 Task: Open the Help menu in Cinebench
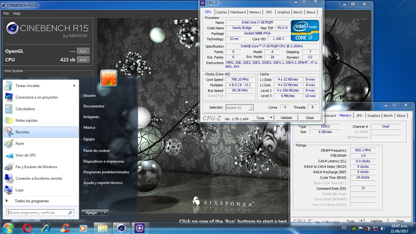click(17, 13)
